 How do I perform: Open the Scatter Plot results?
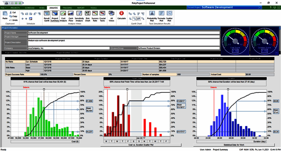[169, 16]
